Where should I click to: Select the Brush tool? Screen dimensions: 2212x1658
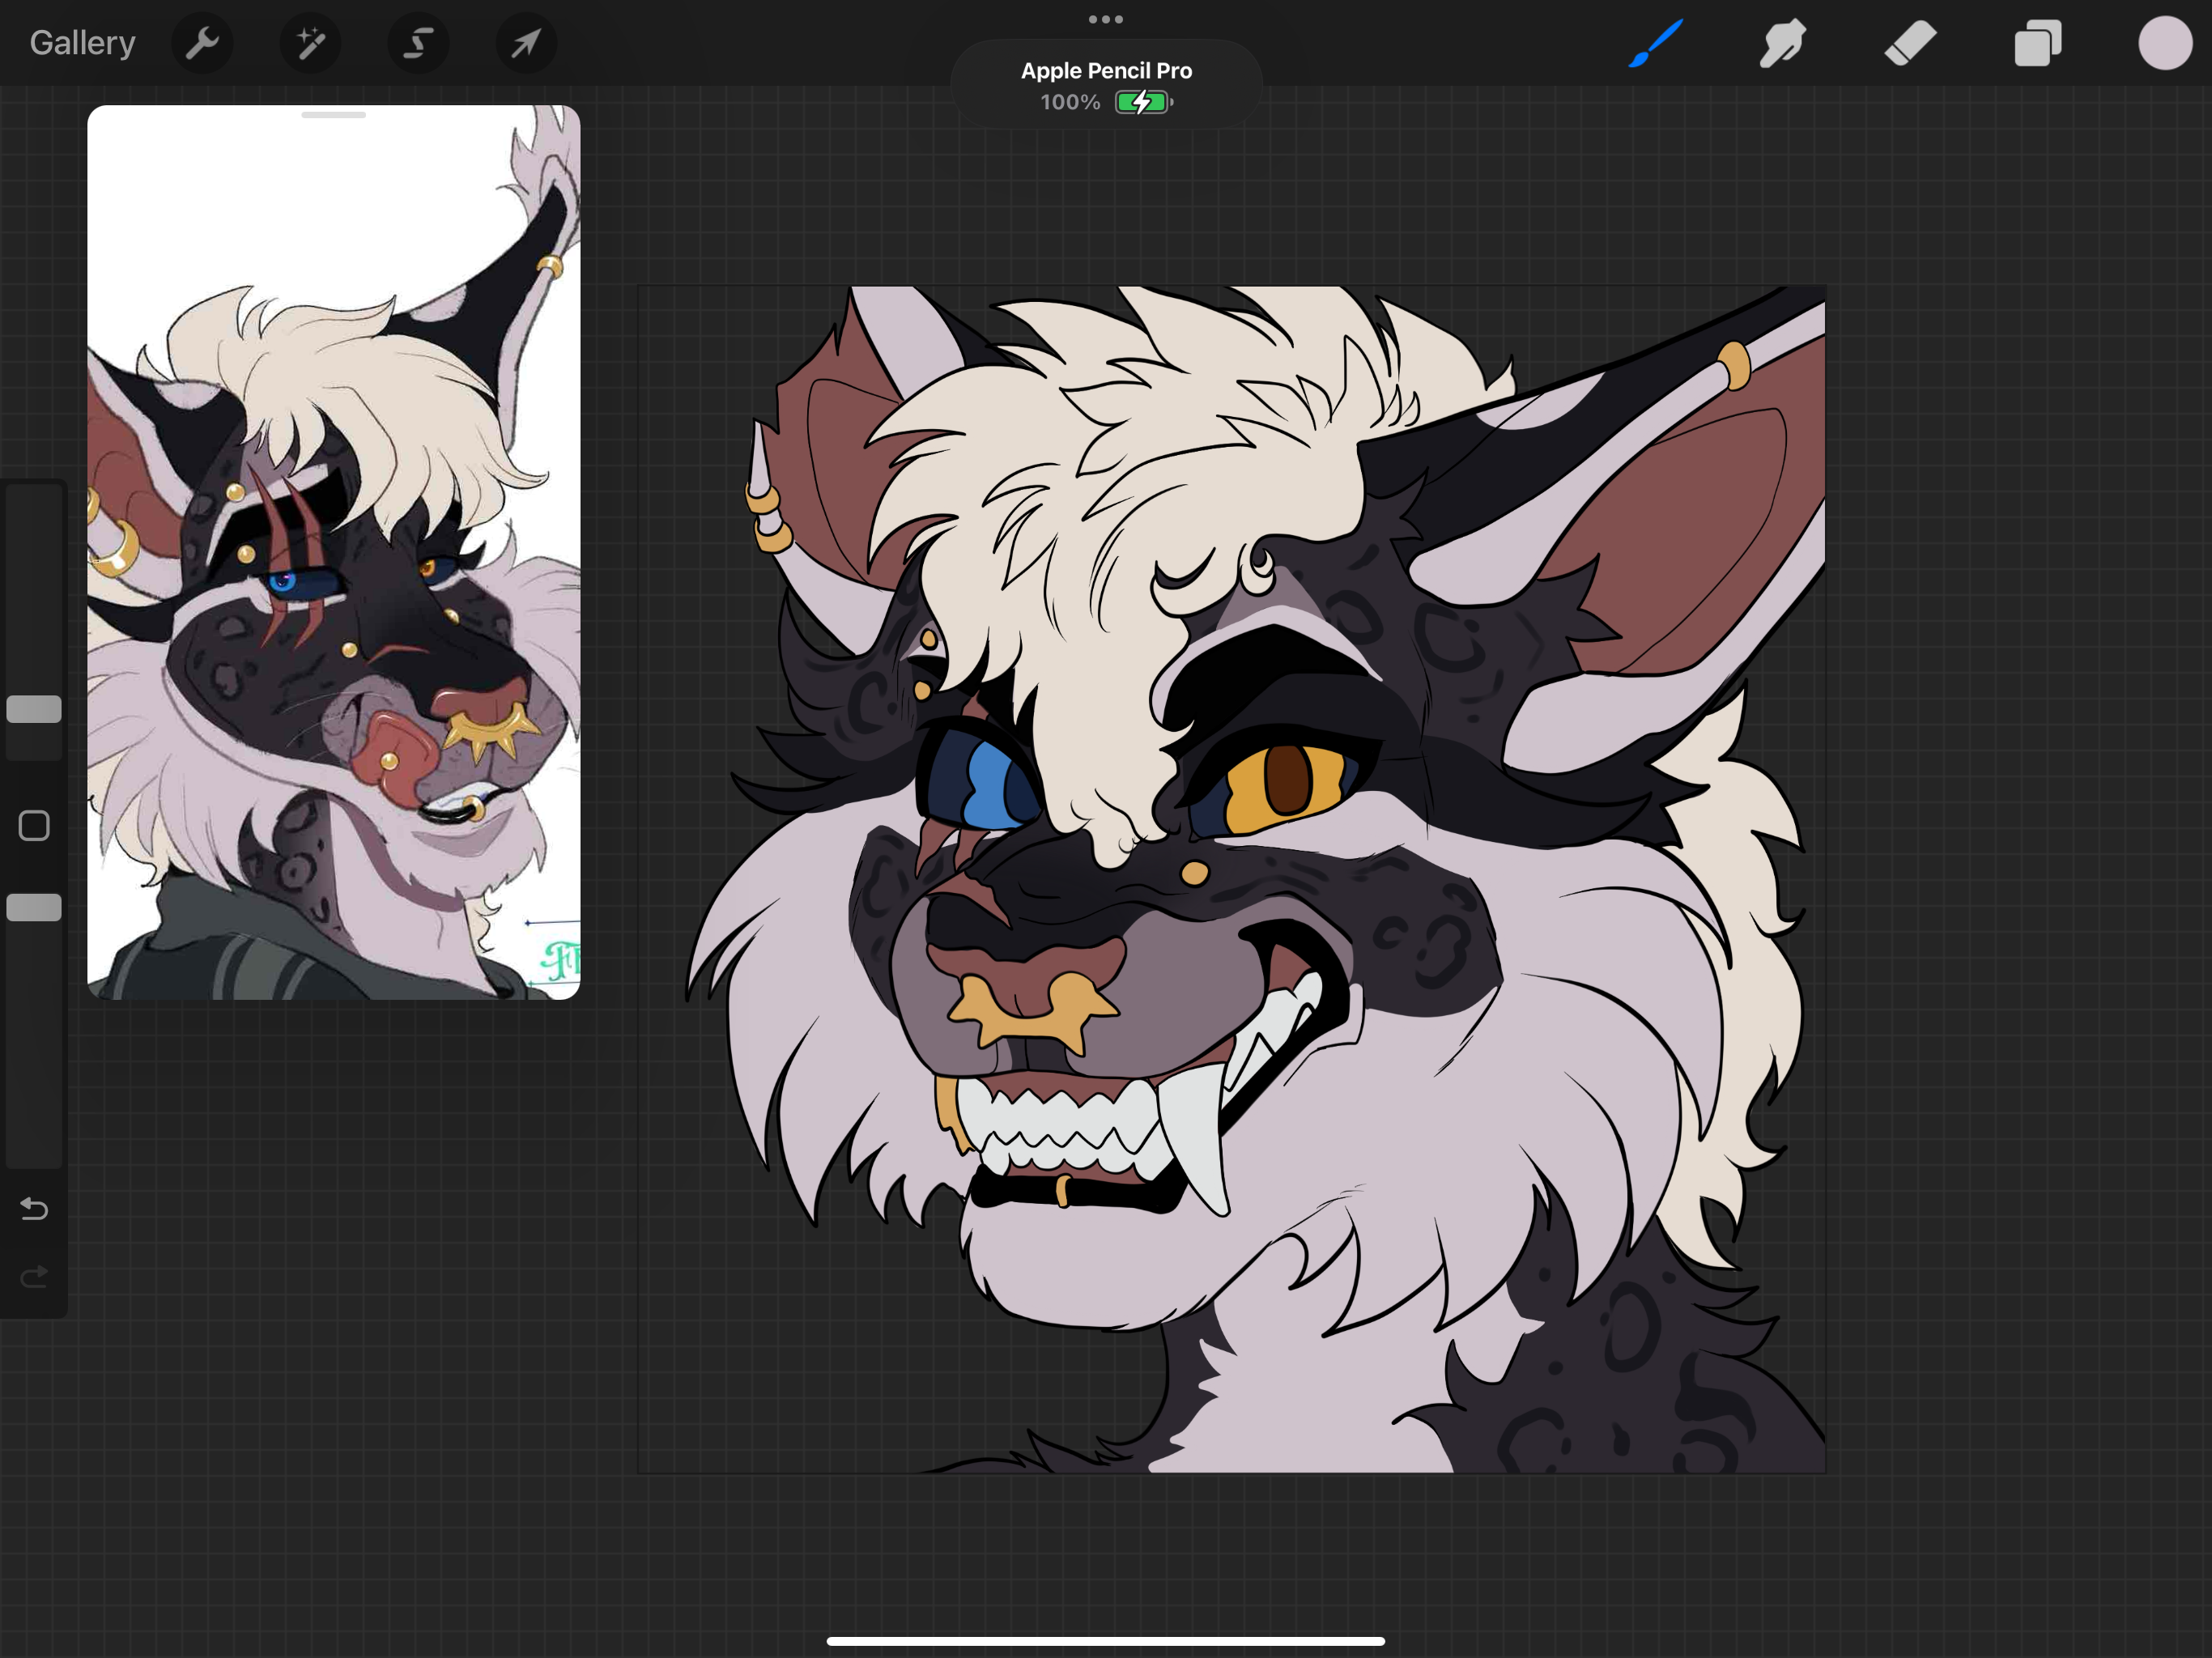[x=1656, y=43]
